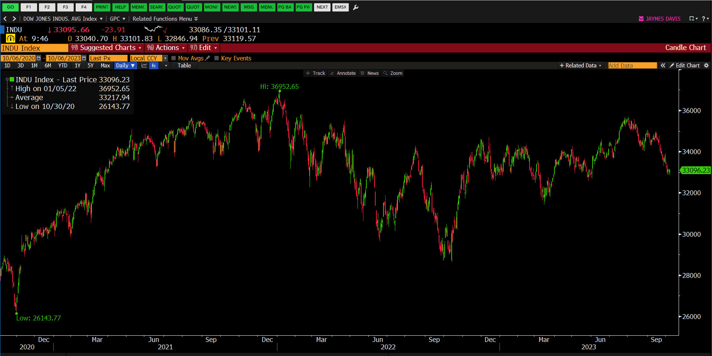Select the candle chart style icon
712x356 pixels.
click(x=154, y=66)
